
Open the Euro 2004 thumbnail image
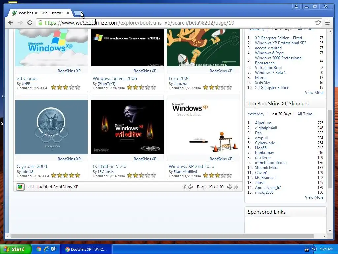point(203,48)
